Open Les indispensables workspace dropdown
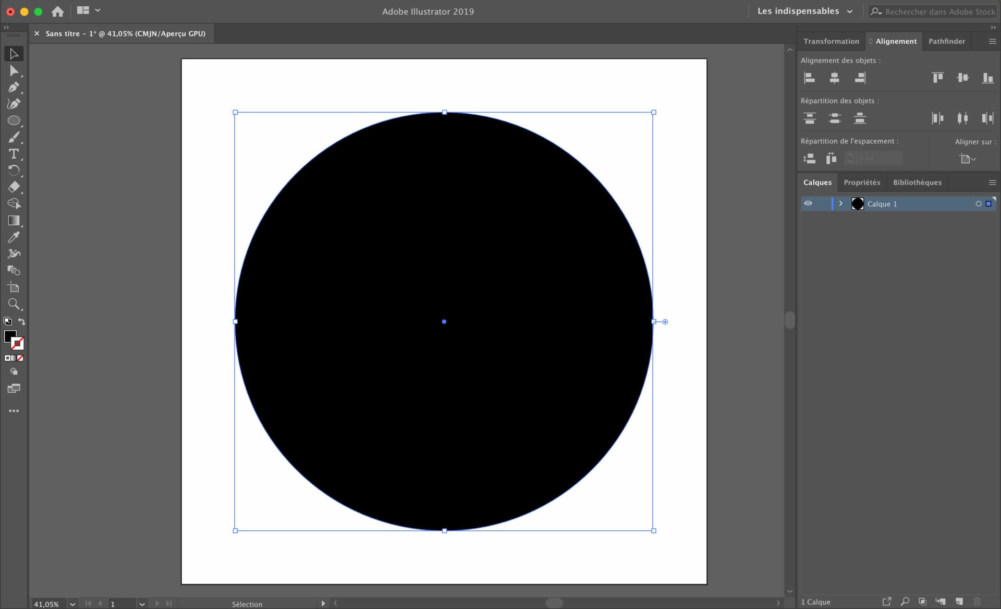 pos(805,11)
